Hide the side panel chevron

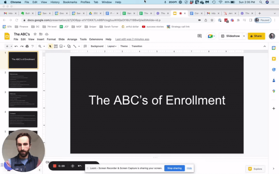[274, 169]
